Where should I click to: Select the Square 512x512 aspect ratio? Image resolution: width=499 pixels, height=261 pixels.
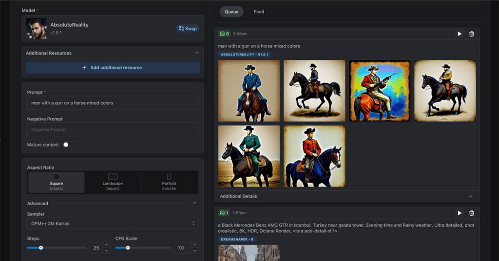click(x=56, y=182)
